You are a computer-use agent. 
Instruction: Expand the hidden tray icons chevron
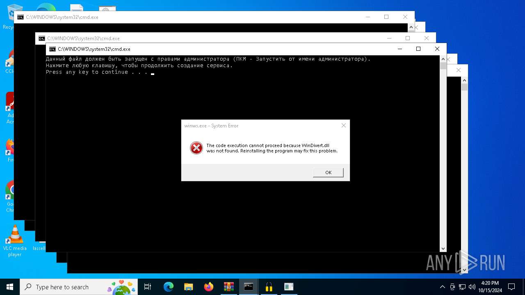(442, 287)
